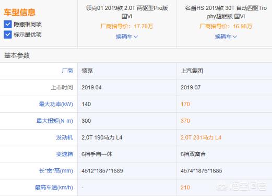Click the 名爵HS 2019款 model title
Screen dimensions: 272x196
click(x=226, y=12)
